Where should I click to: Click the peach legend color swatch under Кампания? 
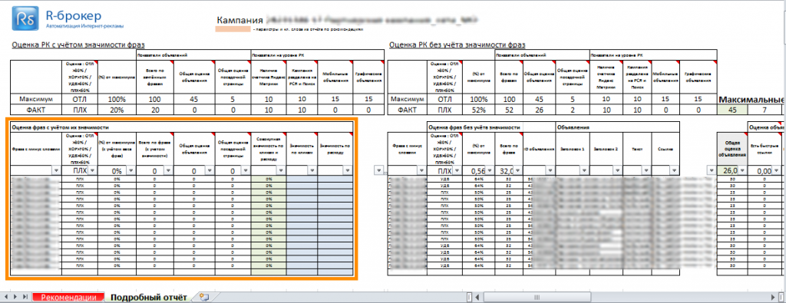click(233, 30)
